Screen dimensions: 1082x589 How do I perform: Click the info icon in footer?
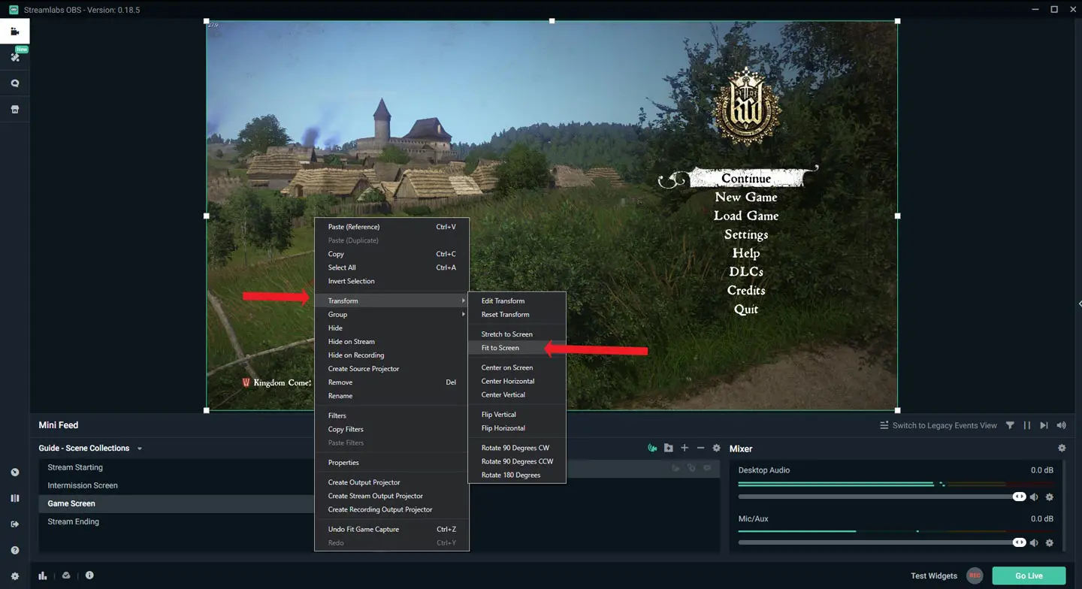[89, 575]
